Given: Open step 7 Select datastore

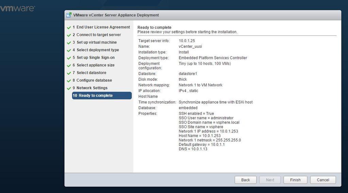Looking at the screenshot, I should 89,72.
